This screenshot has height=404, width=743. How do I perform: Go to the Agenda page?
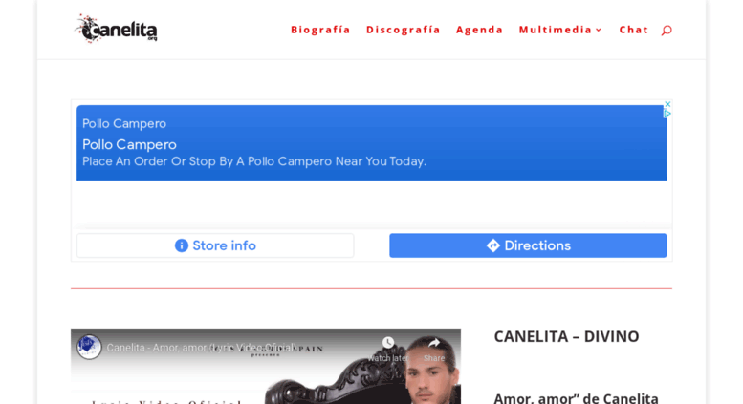[479, 30]
